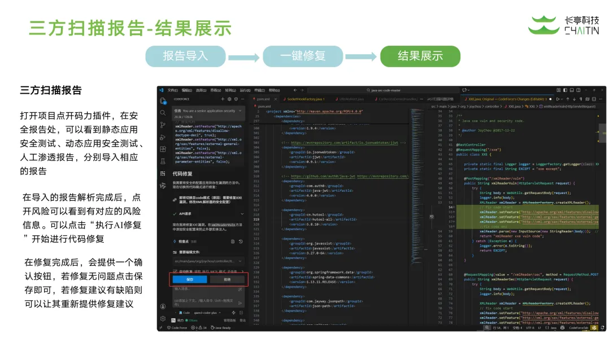610x343 pixels.
Task: Open the 编辑 (Edit) menu
Action: pos(187,90)
